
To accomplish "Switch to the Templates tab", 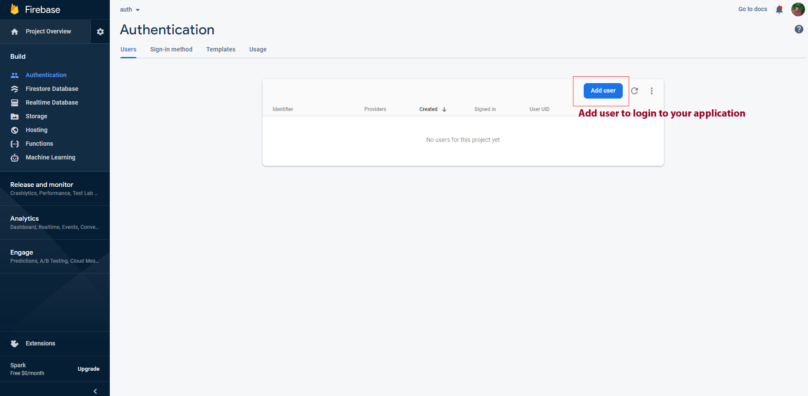I will [x=220, y=49].
